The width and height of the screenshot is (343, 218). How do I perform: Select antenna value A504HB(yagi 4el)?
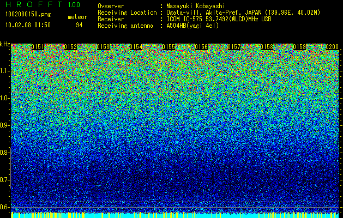(192, 26)
